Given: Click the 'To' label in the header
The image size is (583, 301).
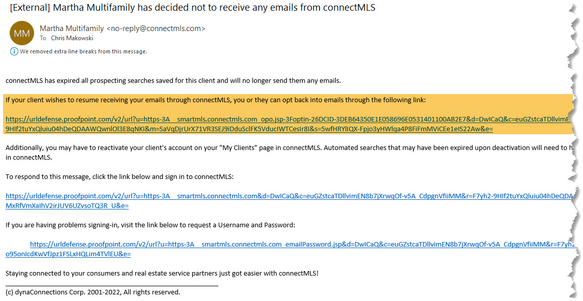Looking at the screenshot, I should 43,38.
